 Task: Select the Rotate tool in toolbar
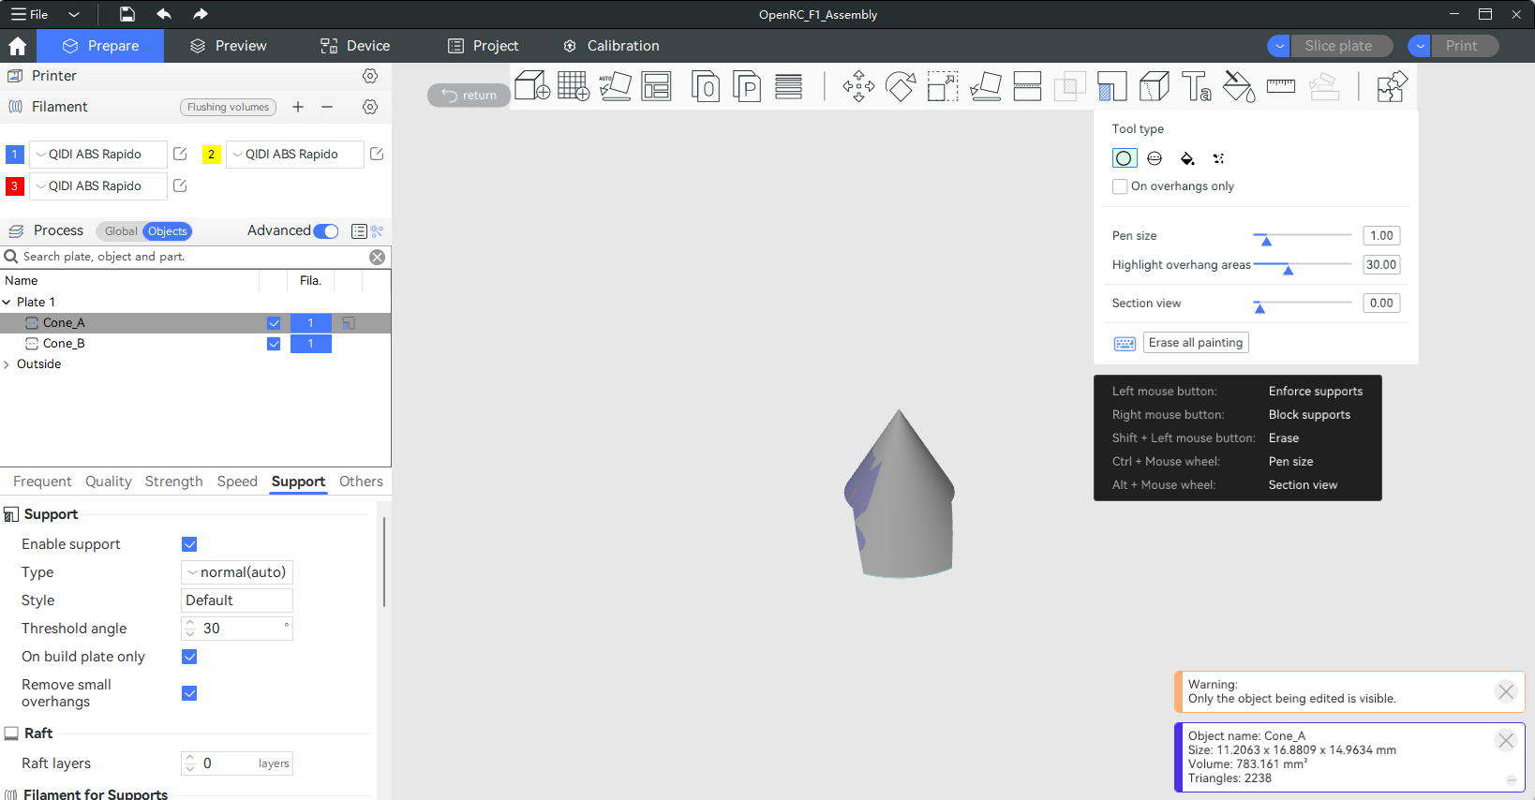(x=901, y=86)
